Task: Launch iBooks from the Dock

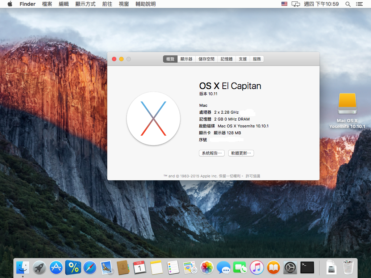Action: click(x=274, y=268)
